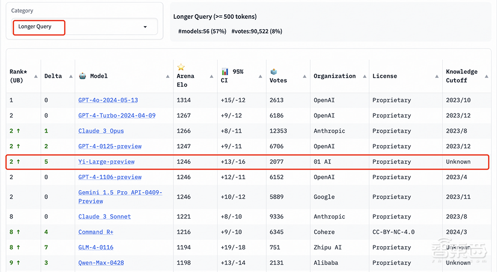497x272 pixels.
Task: Sort table by Delta column arrows
Action: pos(70,76)
